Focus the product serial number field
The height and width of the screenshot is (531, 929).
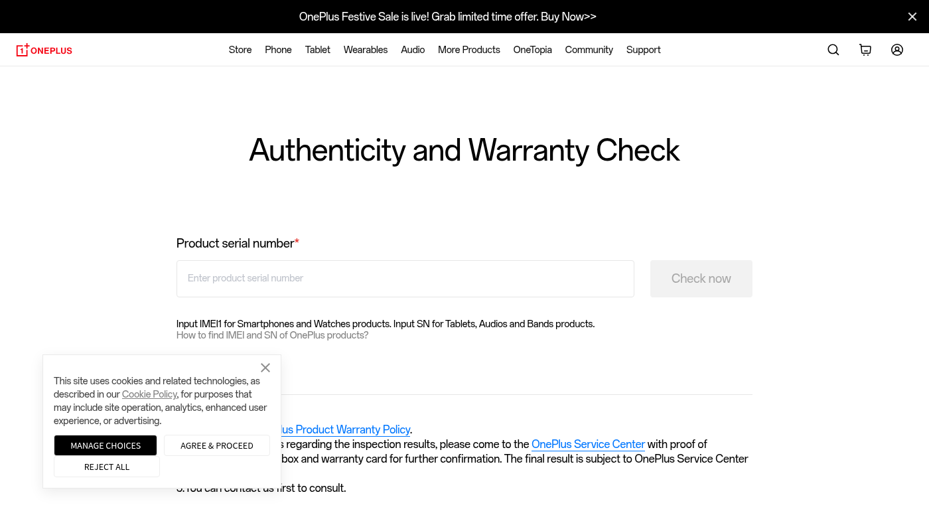[405, 279]
